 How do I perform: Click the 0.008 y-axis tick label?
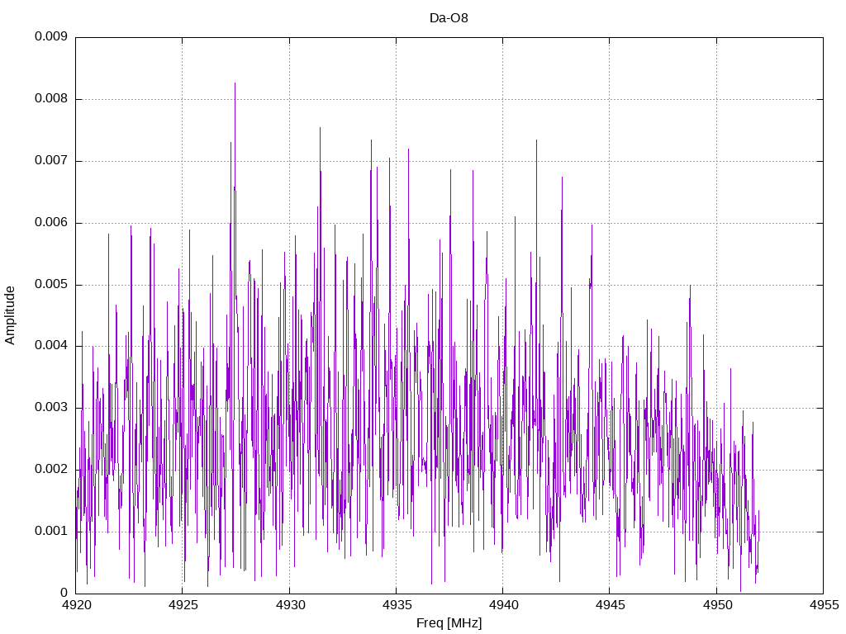[50, 99]
